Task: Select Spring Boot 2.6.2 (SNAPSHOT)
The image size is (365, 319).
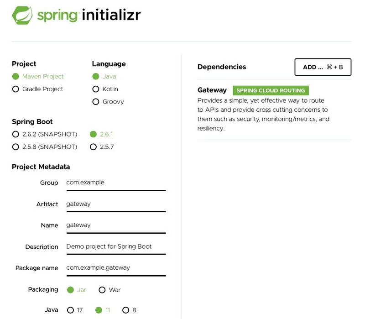Action: (16, 135)
